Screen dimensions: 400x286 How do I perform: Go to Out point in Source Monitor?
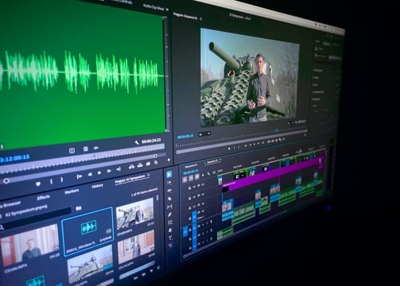point(118,169)
